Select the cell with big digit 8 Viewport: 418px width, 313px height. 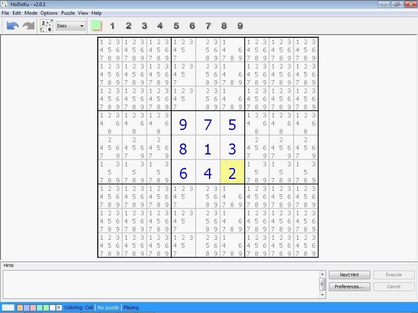point(183,148)
